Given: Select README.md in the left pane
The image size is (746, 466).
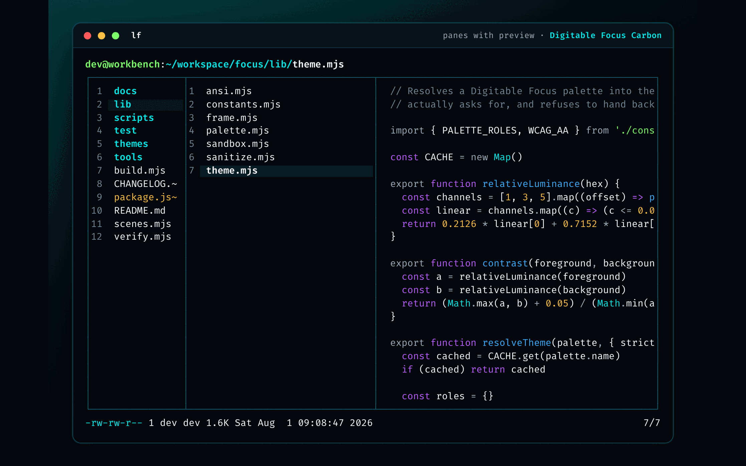Looking at the screenshot, I should 140,211.
